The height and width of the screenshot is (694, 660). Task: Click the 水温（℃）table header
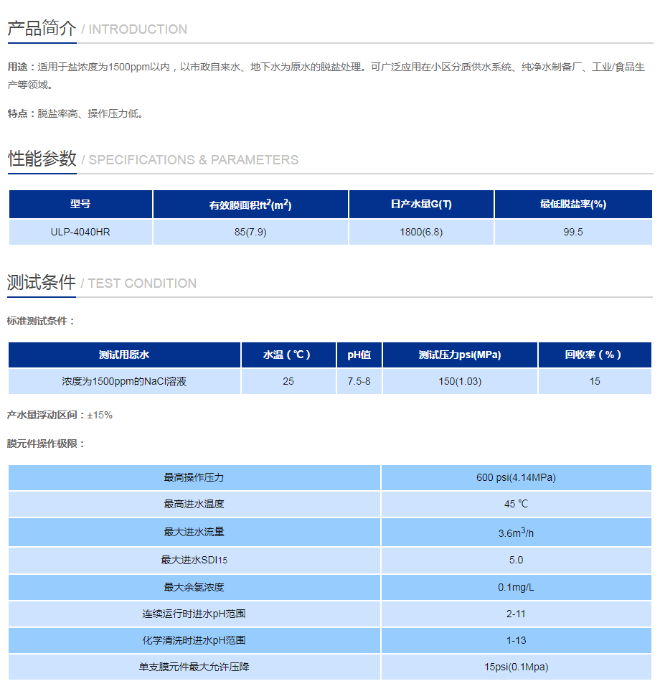(288, 355)
